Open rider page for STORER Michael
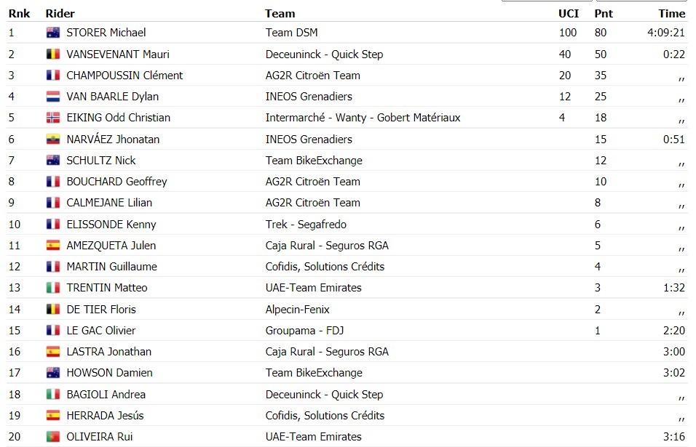 pyautogui.click(x=106, y=32)
